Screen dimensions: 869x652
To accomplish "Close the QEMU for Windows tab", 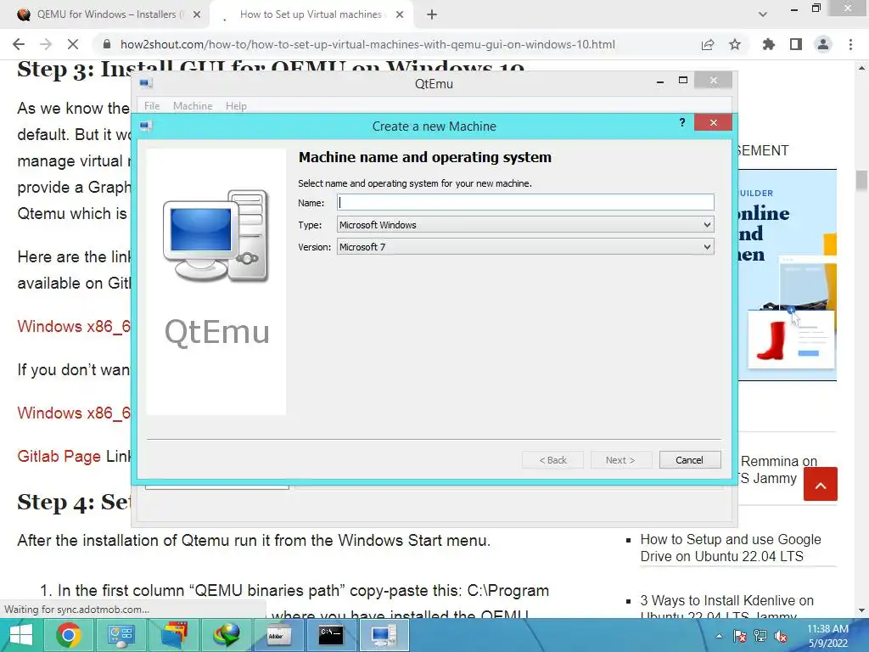I will [x=197, y=15].
